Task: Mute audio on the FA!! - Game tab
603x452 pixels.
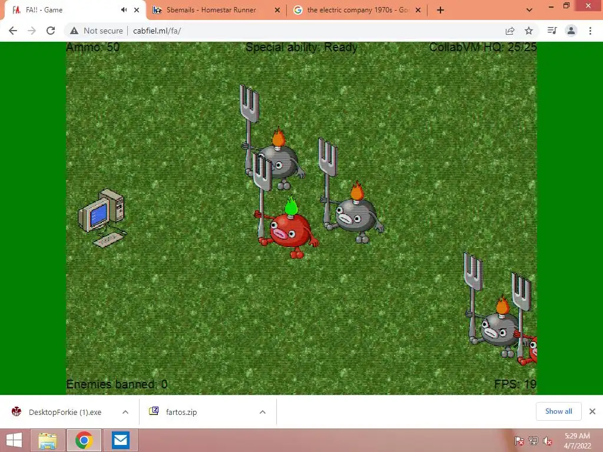Action: coord(124,10)
